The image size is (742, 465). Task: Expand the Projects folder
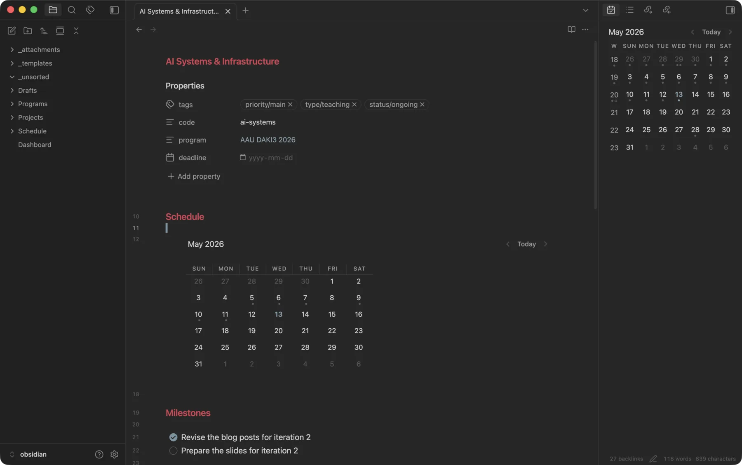[12, 118]
